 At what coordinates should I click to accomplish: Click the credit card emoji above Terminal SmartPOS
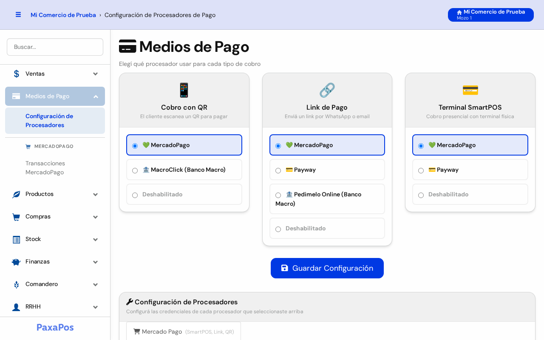click(x=470, y=90)
